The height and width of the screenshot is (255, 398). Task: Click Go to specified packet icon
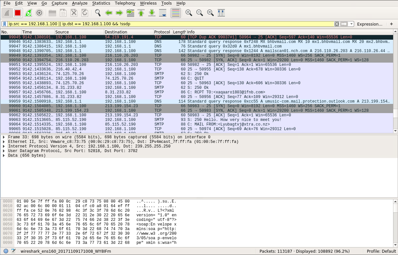tap(130, 13)
